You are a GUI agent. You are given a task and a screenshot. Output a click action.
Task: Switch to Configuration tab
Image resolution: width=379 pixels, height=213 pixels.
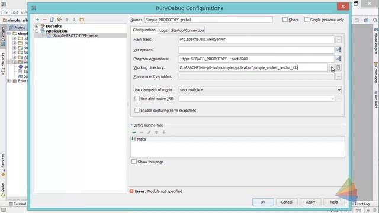coord(144,30)
